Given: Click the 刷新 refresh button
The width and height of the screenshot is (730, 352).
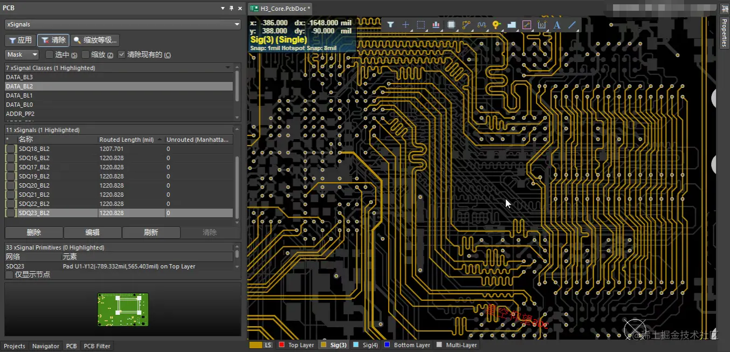Looking at the screenshot, I should pyautogui.click(x=151, y=232).
